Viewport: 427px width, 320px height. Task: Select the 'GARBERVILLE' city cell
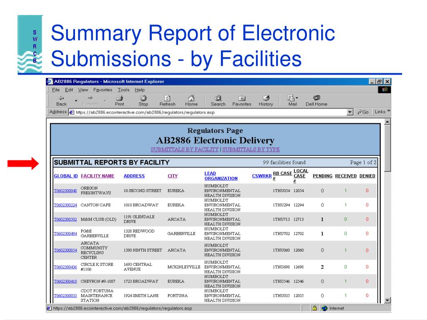click(181, 233)
